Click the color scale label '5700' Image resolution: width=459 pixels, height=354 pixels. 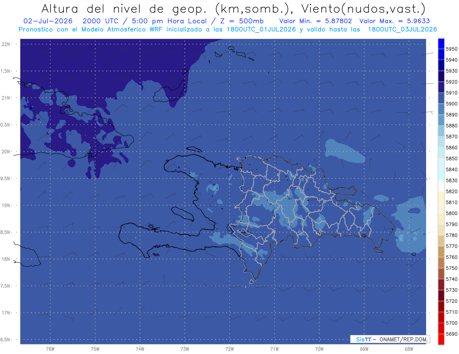tap(451, 323)
